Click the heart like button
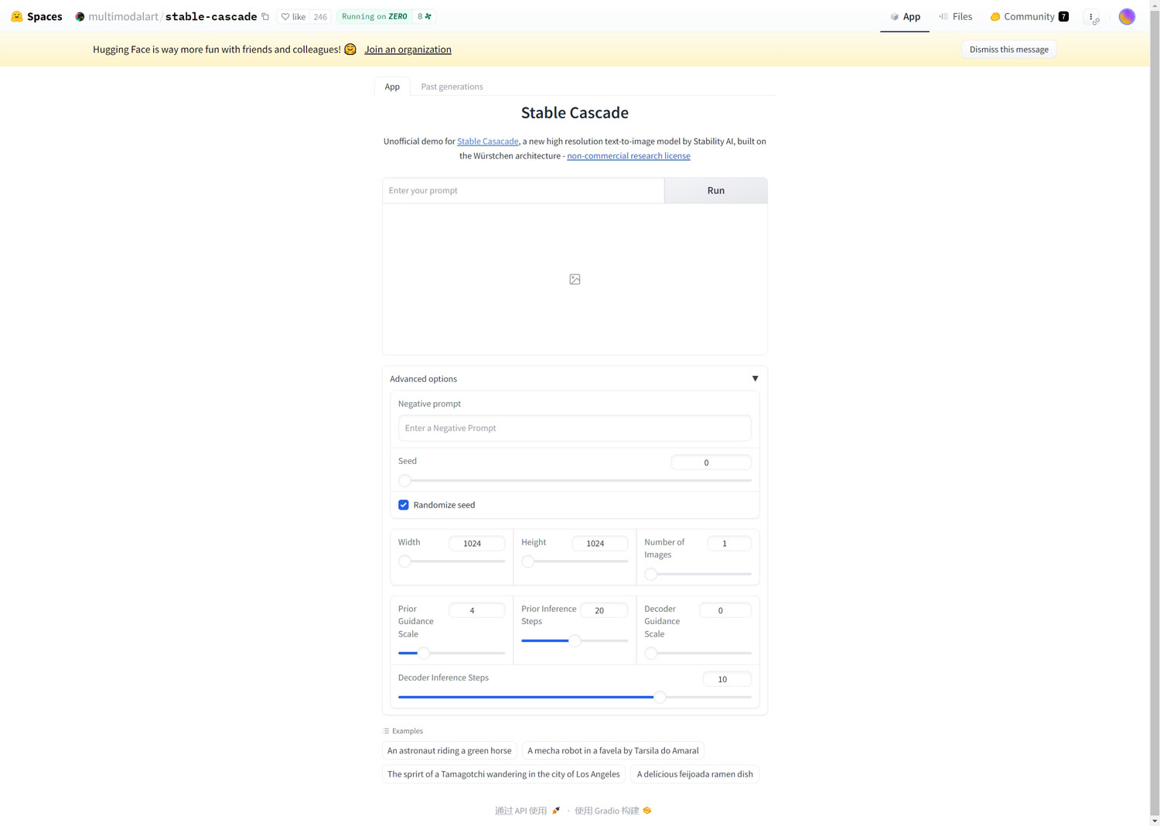The image size is (1160, 826). click(x=293, y=16)
